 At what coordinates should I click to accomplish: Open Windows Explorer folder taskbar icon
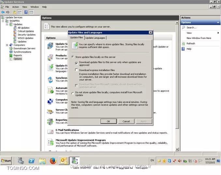click(42, 161)
